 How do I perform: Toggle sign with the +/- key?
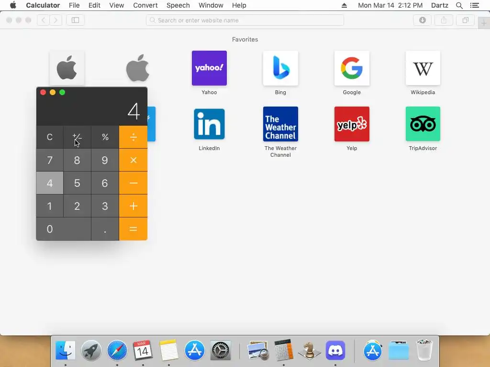click(x=77, y=137)
